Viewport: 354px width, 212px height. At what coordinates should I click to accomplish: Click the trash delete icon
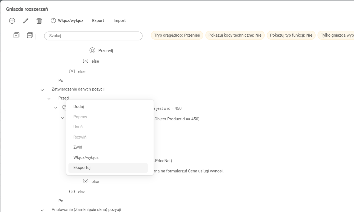click(x=39, y=21)
